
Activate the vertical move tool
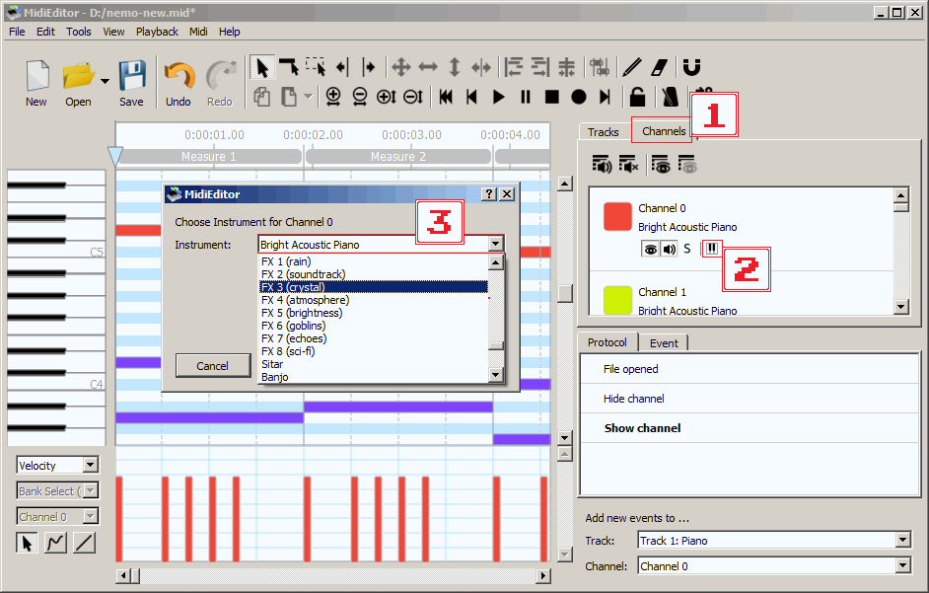[x=455, y=68]
